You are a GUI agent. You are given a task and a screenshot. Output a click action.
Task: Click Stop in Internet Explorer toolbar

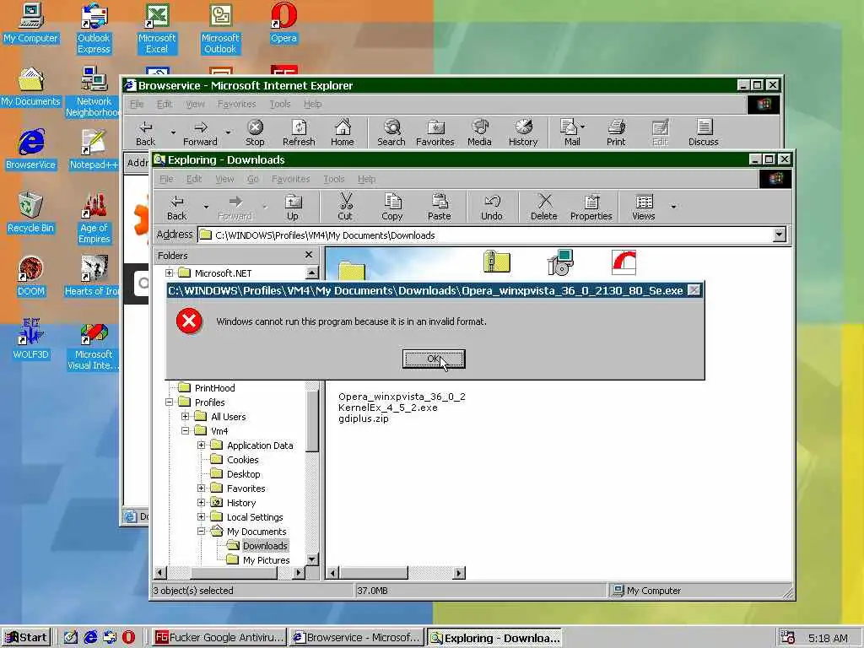(255, 132)
